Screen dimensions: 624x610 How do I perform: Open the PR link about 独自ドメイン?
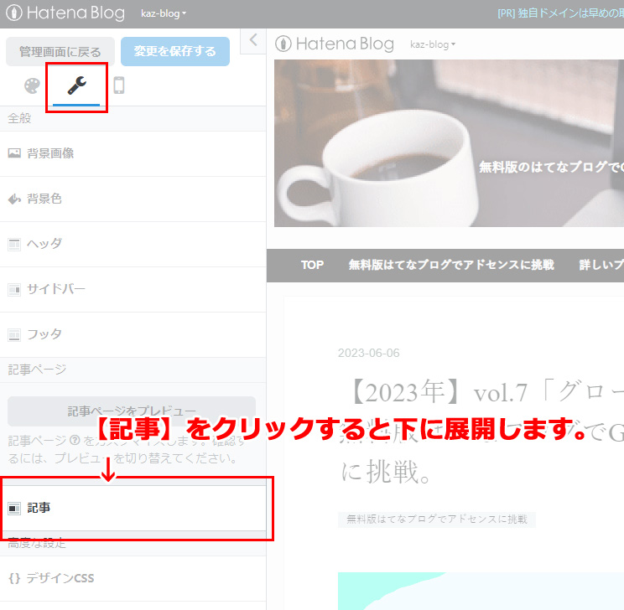560,13
